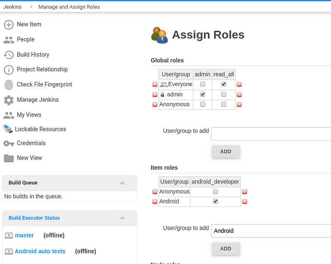Uncheck admin role for admin user
Image resolution: width=331 pixels, height=264 pixels.
(203, 94)
